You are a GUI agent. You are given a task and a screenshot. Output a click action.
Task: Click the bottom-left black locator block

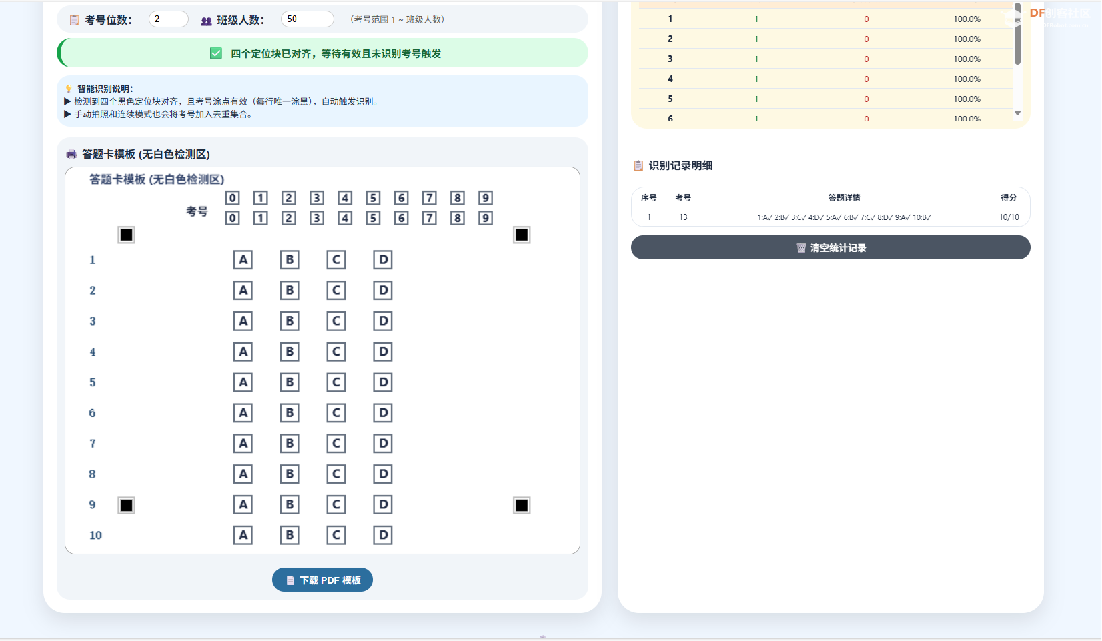126,506
